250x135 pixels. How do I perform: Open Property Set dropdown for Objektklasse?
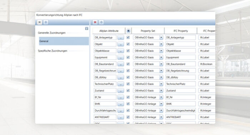(x=161, y=51)
